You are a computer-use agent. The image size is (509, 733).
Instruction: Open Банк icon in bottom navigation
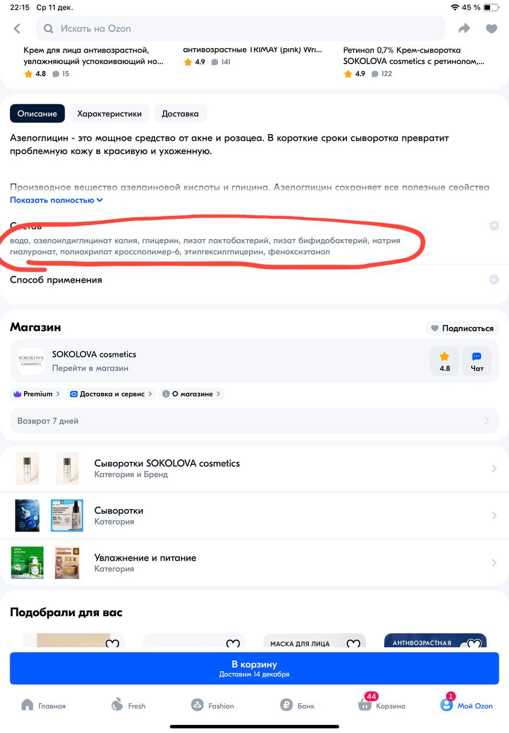coord(286,705)
